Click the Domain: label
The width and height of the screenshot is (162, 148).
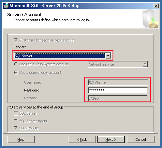point(30,98)
